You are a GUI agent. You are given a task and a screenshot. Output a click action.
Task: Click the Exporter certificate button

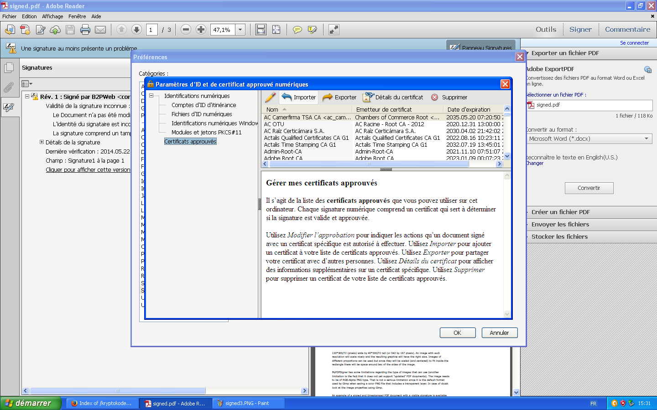point(339,97)
